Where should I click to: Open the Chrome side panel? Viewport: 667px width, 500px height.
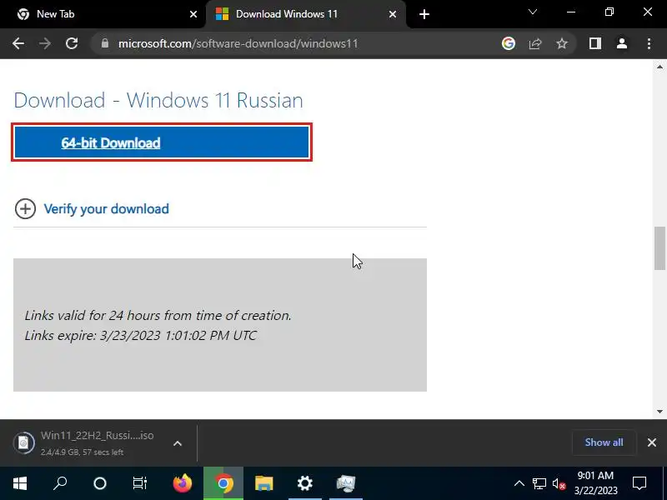click(x=595, y=43)
